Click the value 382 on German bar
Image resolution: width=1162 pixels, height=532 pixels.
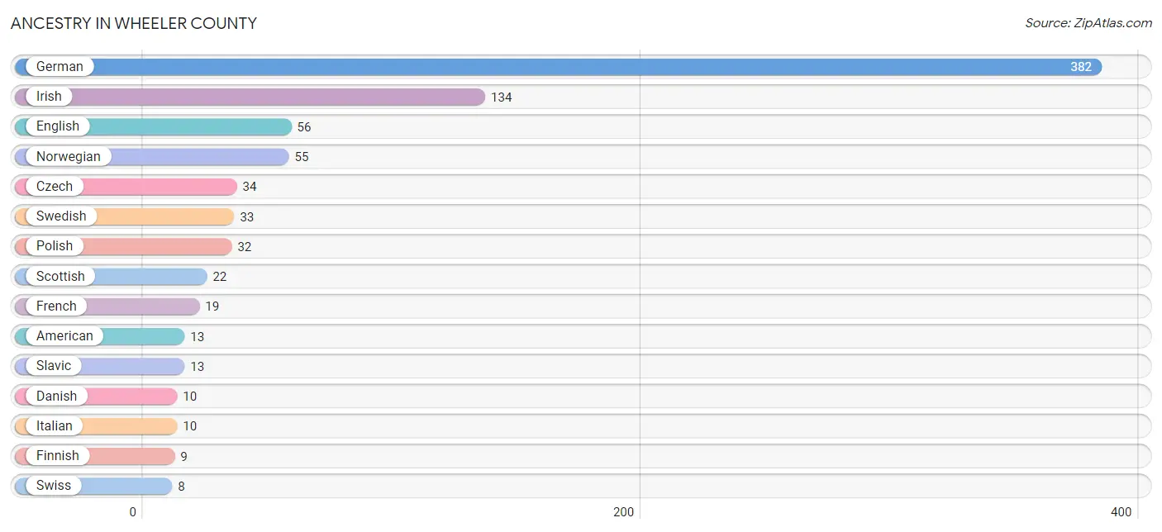(x=1081, y=67)
